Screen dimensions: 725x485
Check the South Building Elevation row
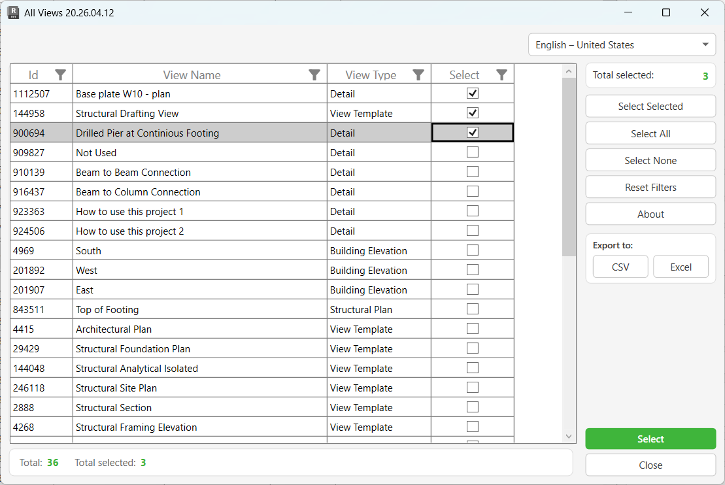click(x=472, y=250)
